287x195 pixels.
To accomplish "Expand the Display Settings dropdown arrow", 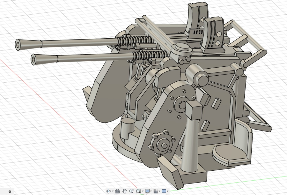I will point(151,191).
